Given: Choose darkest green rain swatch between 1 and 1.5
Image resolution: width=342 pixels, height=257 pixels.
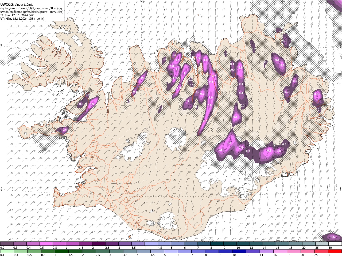Looking at the screenshot, I should [62, 251].
